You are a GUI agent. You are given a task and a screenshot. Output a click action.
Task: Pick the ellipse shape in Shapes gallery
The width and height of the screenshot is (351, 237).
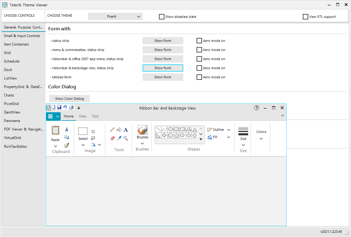tap(170, 129)
